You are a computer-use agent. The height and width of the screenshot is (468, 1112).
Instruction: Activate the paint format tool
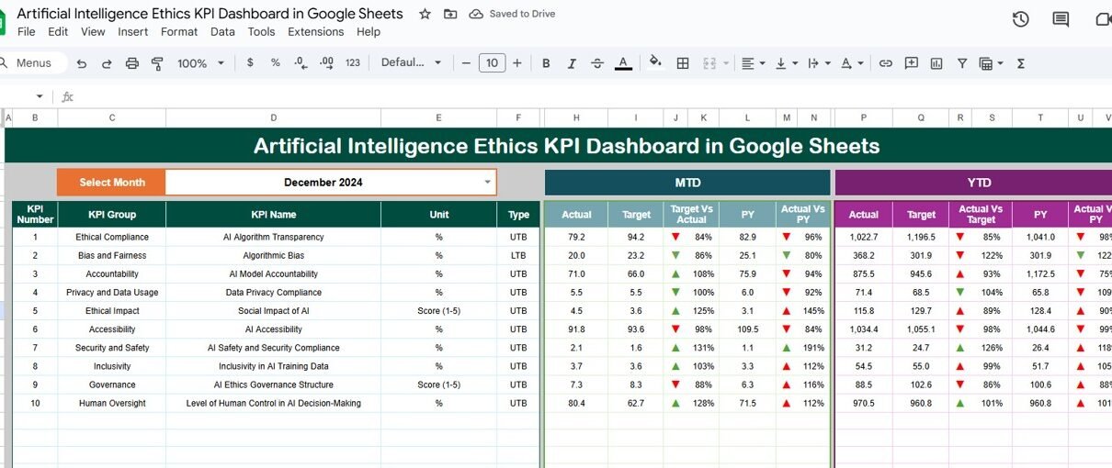click(x=157, y=63)
